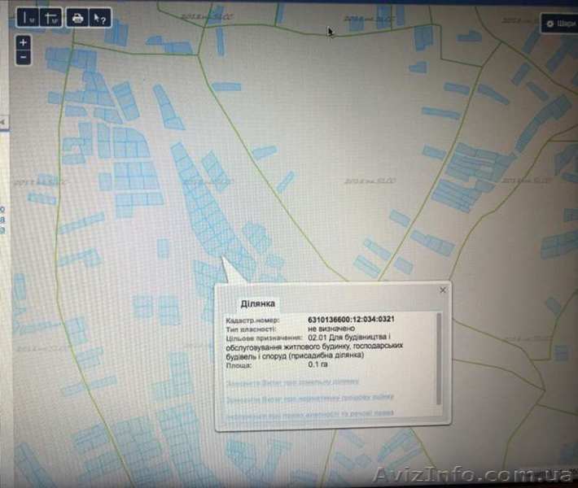The width and height of the screenshot is (578, 488).
Task: Click the 0.1 га area value
Action: [318, 365]
